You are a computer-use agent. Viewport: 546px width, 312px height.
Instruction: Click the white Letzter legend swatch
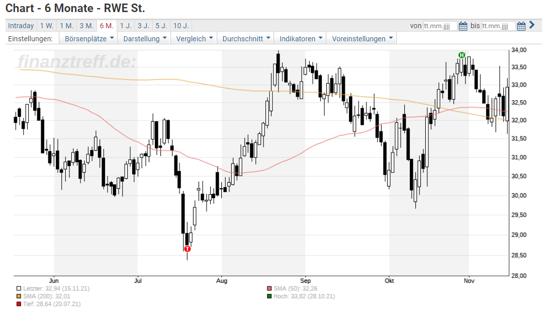19,289
